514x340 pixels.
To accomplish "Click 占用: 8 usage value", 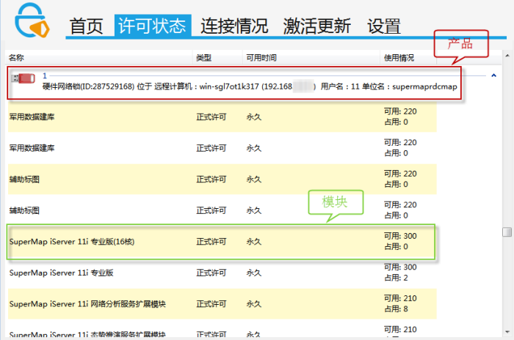I will [396, 309].
